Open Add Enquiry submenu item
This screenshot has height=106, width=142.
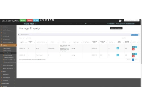[x=7, y=48]
